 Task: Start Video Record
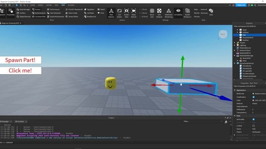pos(134,13)
